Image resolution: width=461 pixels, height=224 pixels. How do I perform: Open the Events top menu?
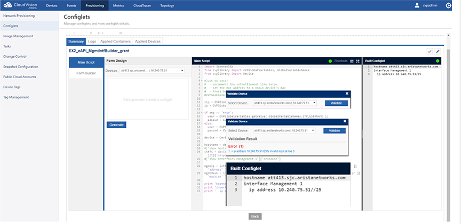pos(71,5)
